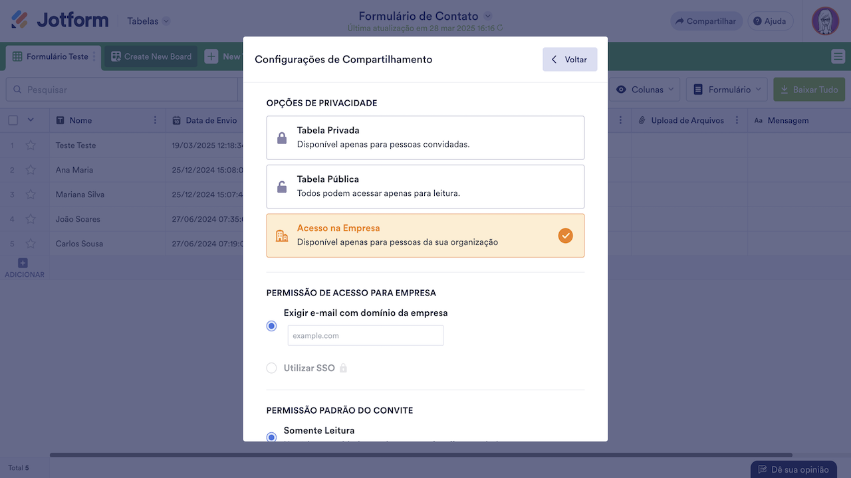Toggle the select-all rows checkbox
Viewport: 851px width, 478px height.
tap(13, 120)
